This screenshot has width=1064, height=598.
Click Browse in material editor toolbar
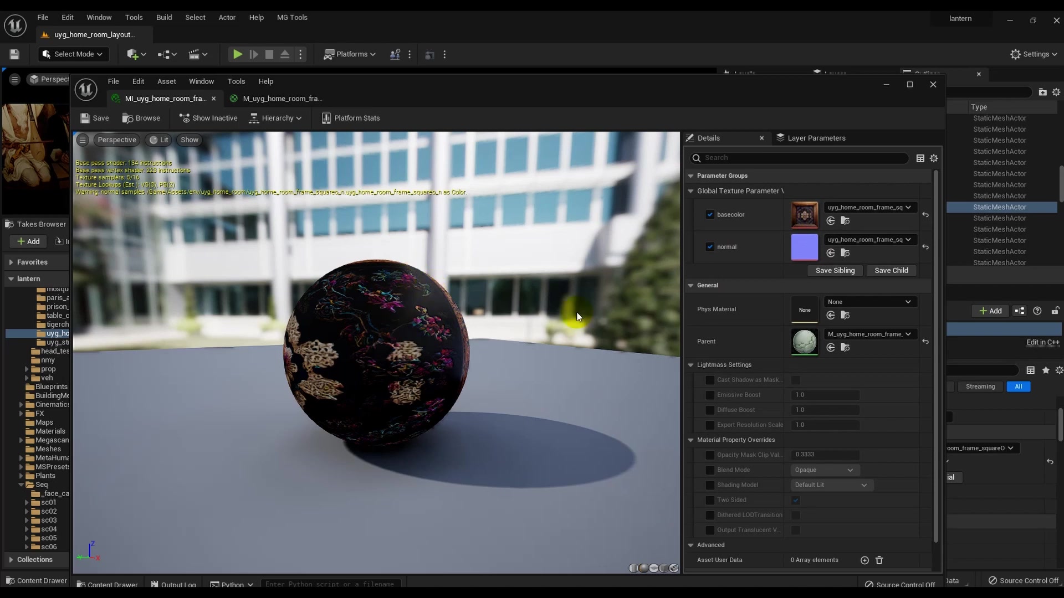tap(141, 118)
